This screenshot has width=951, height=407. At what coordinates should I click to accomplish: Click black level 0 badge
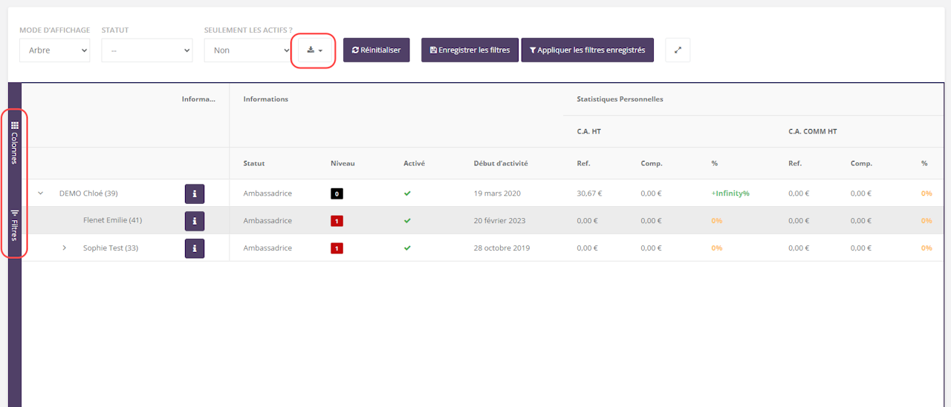tap(337, 193)
